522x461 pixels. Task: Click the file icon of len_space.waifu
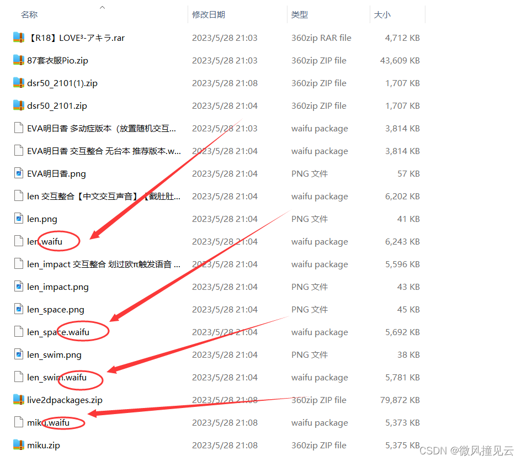pyautogui.click(x=19, y=332)
